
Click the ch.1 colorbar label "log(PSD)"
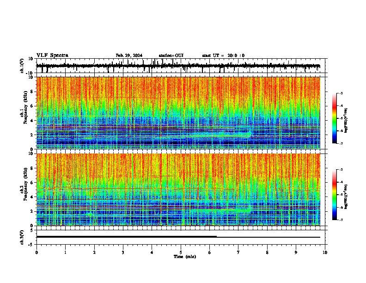pos(346,120)
